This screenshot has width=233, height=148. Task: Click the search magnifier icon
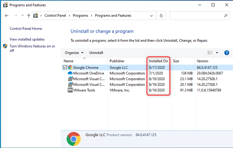pyautogui.click(x=225, y=15)
